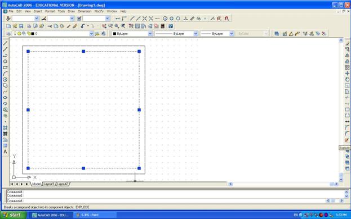Screen dimensions: 351x219
Task: Select the Line draw tool
Action: 5,43
